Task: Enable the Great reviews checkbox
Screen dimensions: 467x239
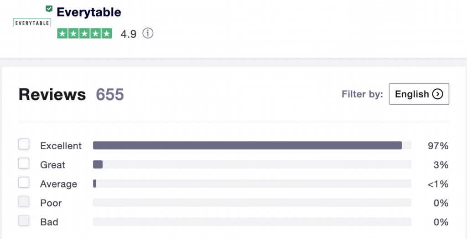Action: [x=24, y=163]
